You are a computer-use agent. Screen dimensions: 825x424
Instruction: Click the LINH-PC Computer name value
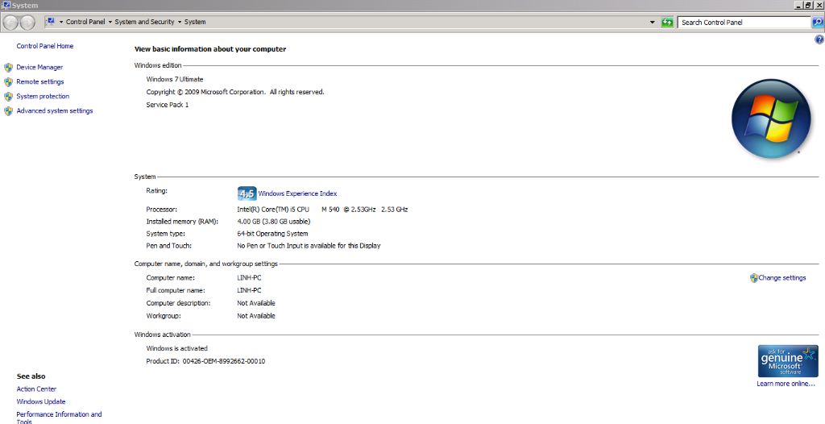click(x=250, y=278)
